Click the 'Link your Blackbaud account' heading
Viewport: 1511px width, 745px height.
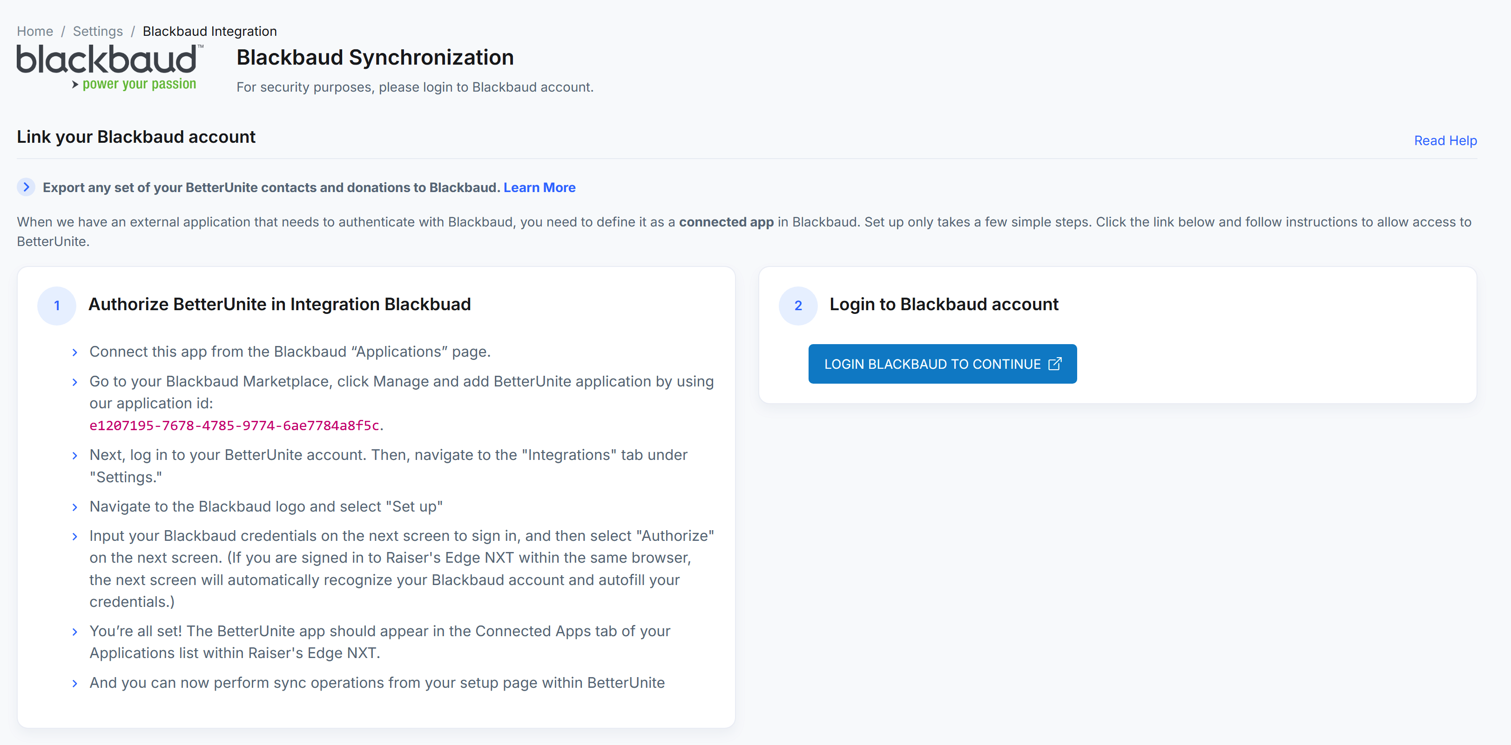(136, 137)
